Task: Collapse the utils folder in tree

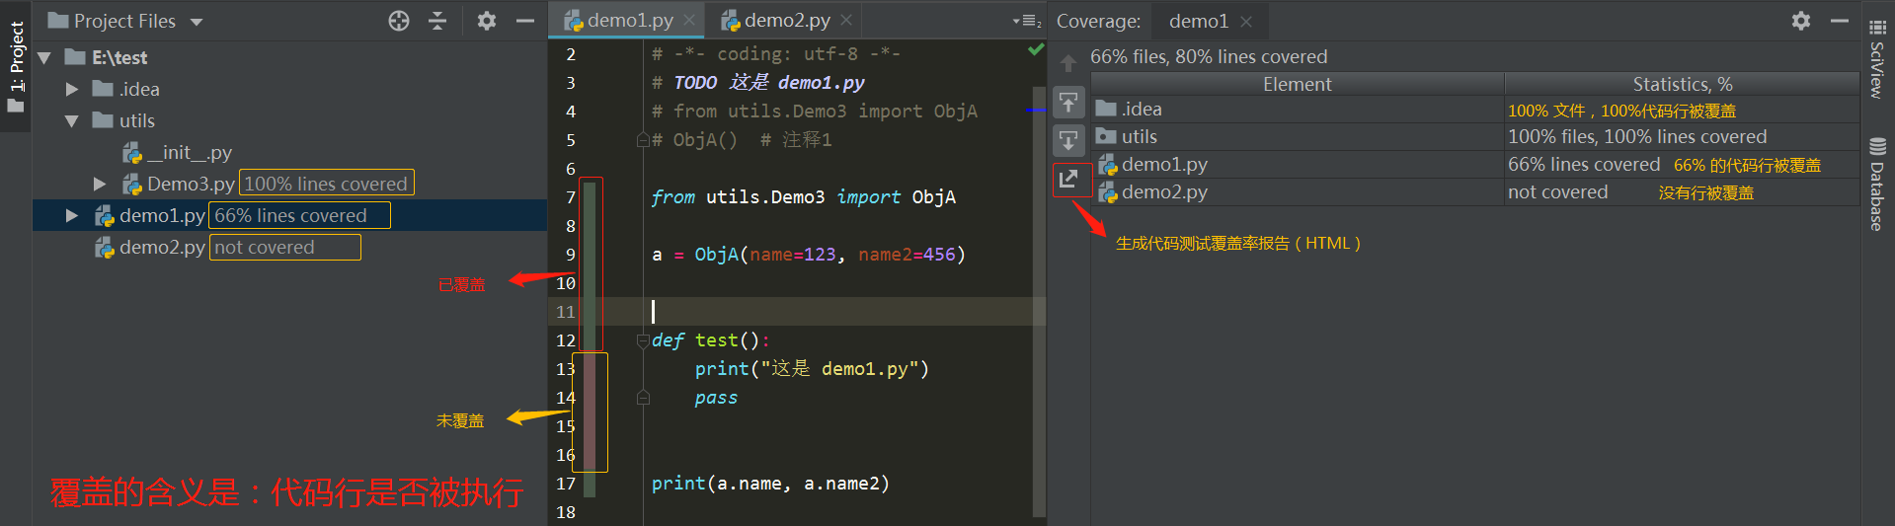Action: pyautogui.click(x=72, y=120)
